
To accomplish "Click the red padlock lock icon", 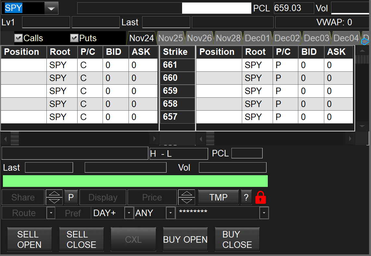I will point(261,197).
